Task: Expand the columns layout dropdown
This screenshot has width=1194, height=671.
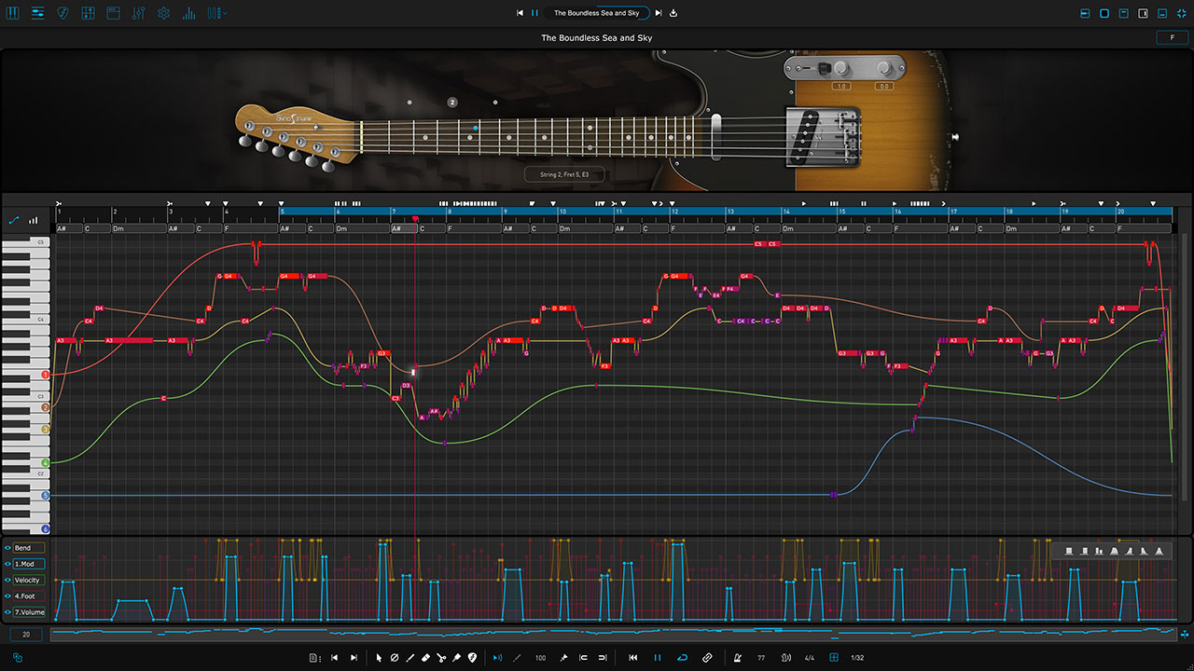Action: pos(216,13)
